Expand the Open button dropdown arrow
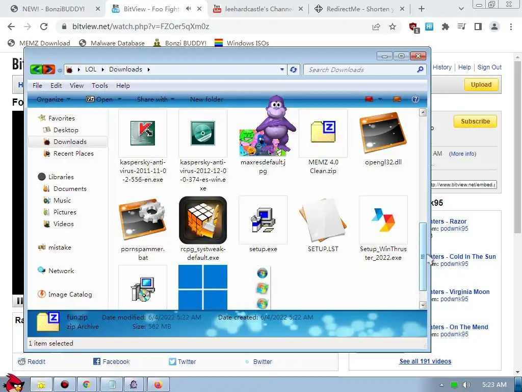The image size is (522, 392). 119,100
